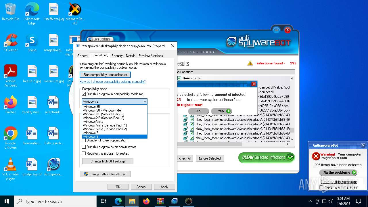
Task: Launch Firefox from desktop shortcut
Action: tap(11, 105)
